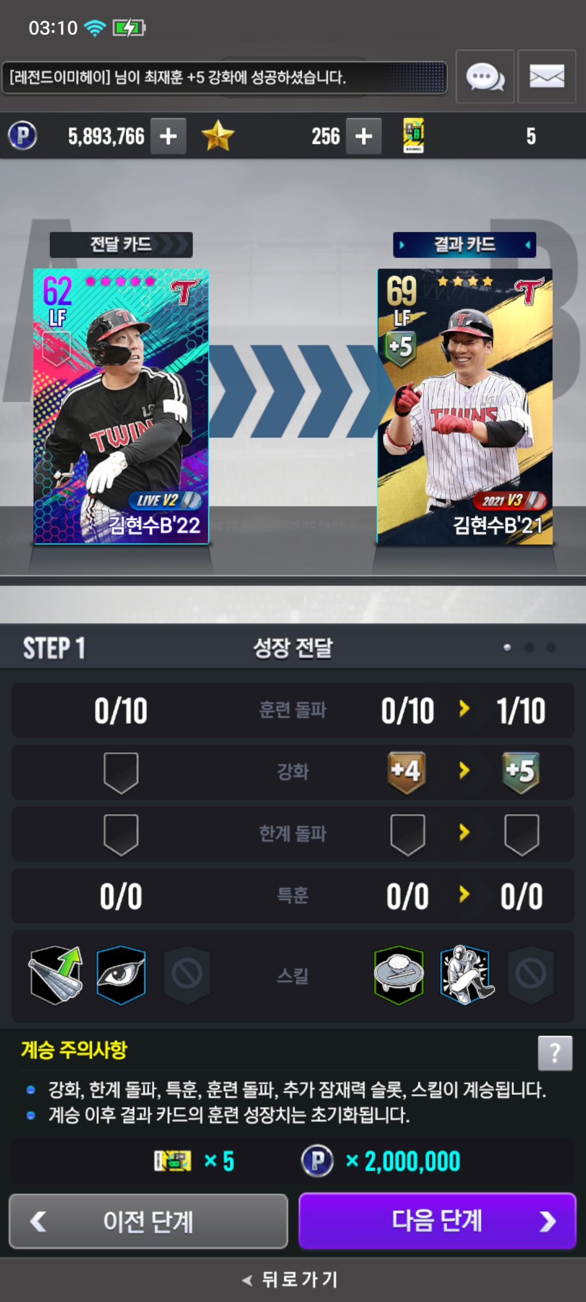Open the question mark help button
586x1302 pixels.
[x=555, y=1053]
